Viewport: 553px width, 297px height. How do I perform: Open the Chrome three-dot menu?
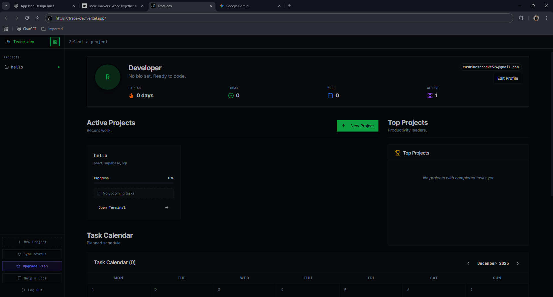[546, 18]
